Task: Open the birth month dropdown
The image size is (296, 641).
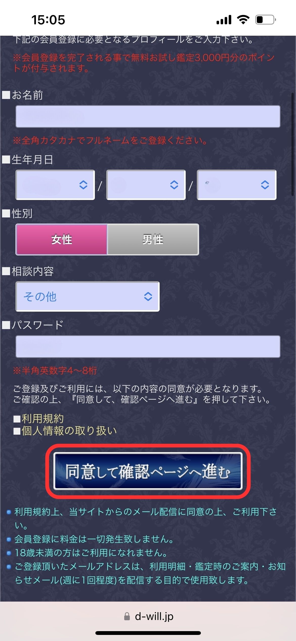Action: [146, 185]
